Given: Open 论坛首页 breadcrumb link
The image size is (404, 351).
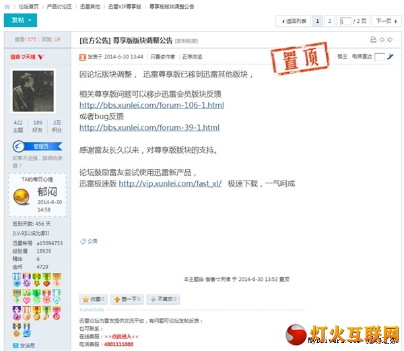Looking at the screenshot, I should (28, 7).
